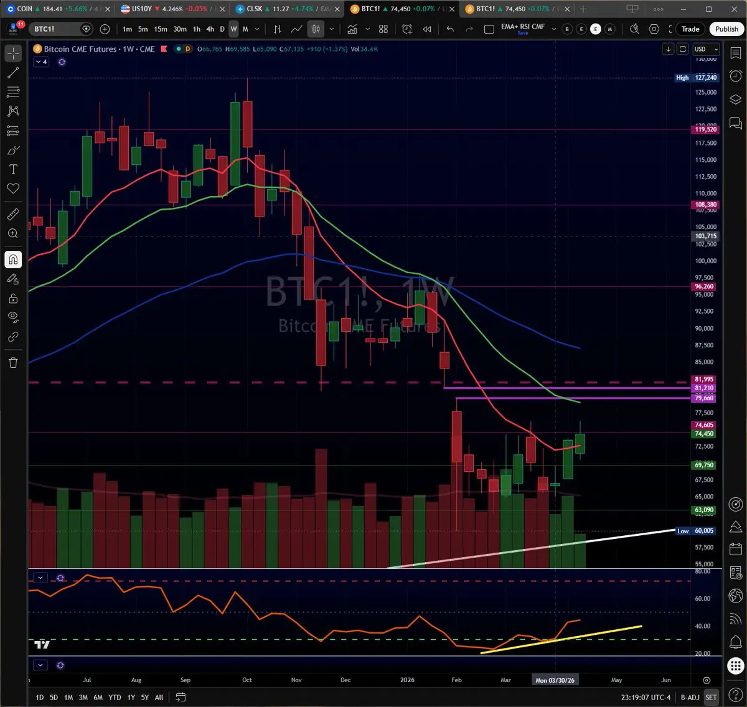Select the ruler measure tool
The image size is (747, 707).
pos(13,214)
